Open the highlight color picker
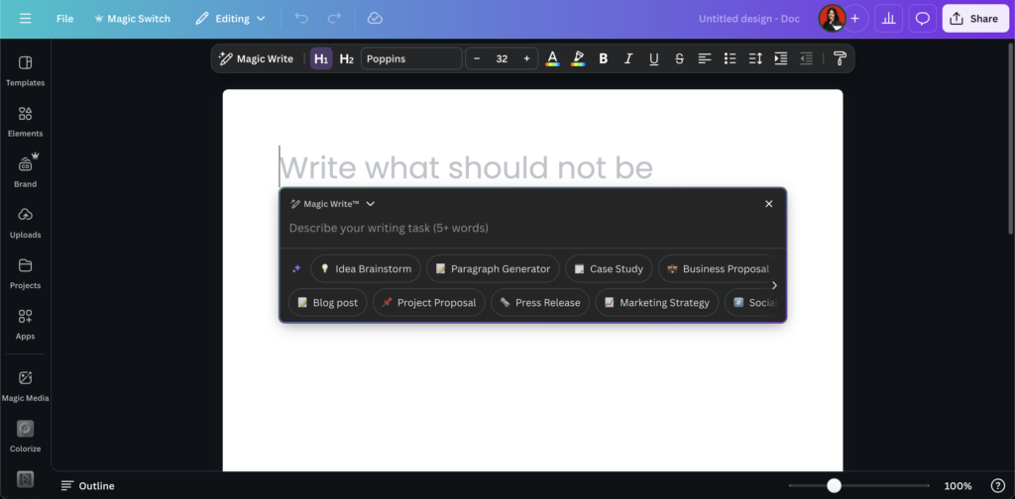Screen dimensions: 1015x499 coord(578,58)
